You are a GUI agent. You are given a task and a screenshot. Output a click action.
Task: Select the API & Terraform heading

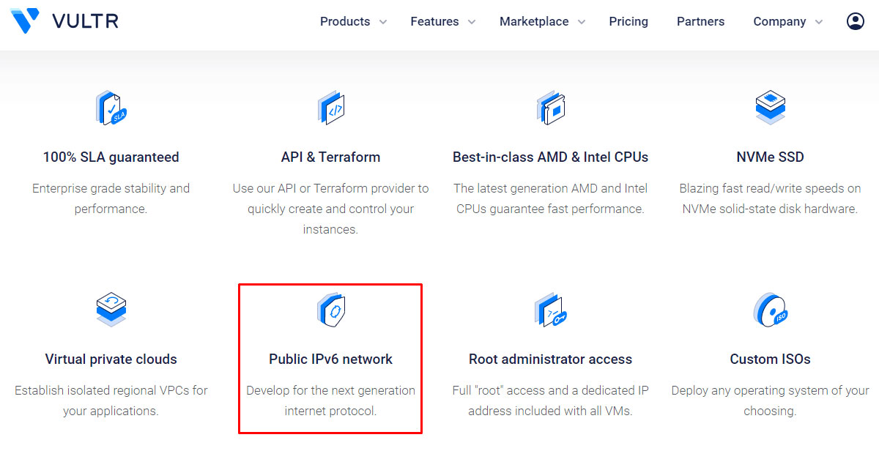click(331, 157)
